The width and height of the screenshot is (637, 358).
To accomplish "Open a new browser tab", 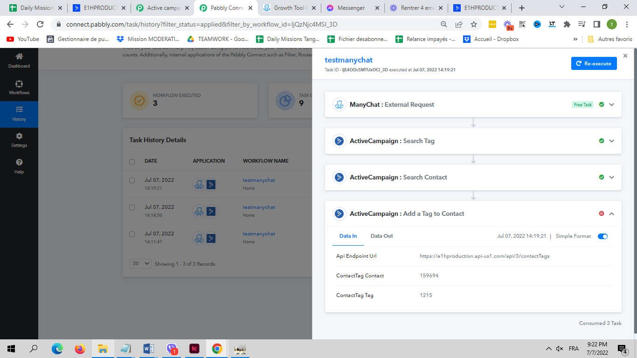I will coord(522,8).
